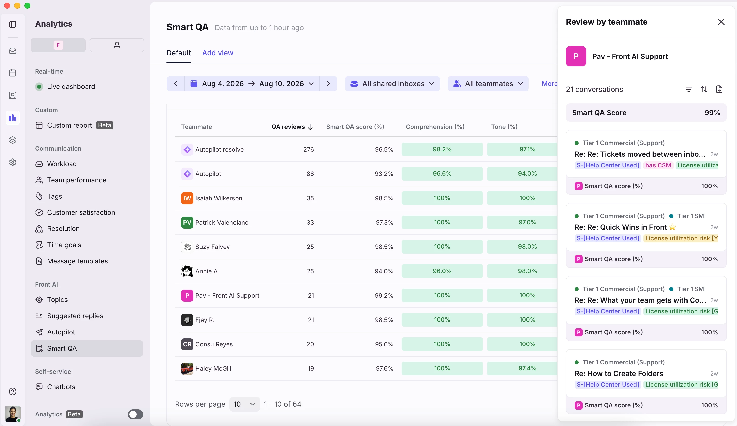The width and height of the screenshot is (737, 426).
Task: Click the Customer satisfaction badge icon
Action: pyautogui.click(x=39, y=212)
